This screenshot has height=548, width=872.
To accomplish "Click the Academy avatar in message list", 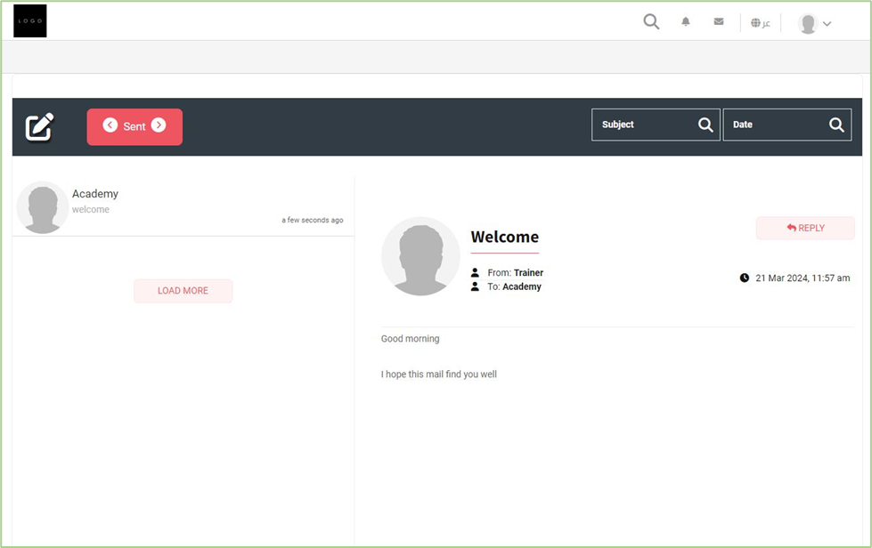I will tap(42, 207).
